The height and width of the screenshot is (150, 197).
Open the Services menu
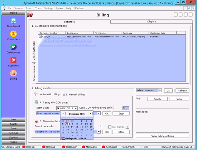pos(18,8)
